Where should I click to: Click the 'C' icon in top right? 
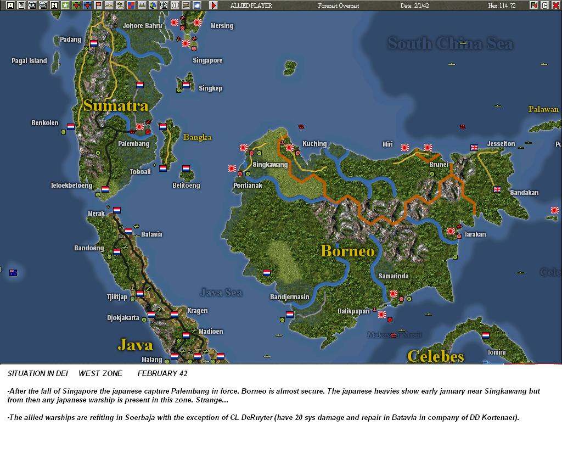pos(545,5)
